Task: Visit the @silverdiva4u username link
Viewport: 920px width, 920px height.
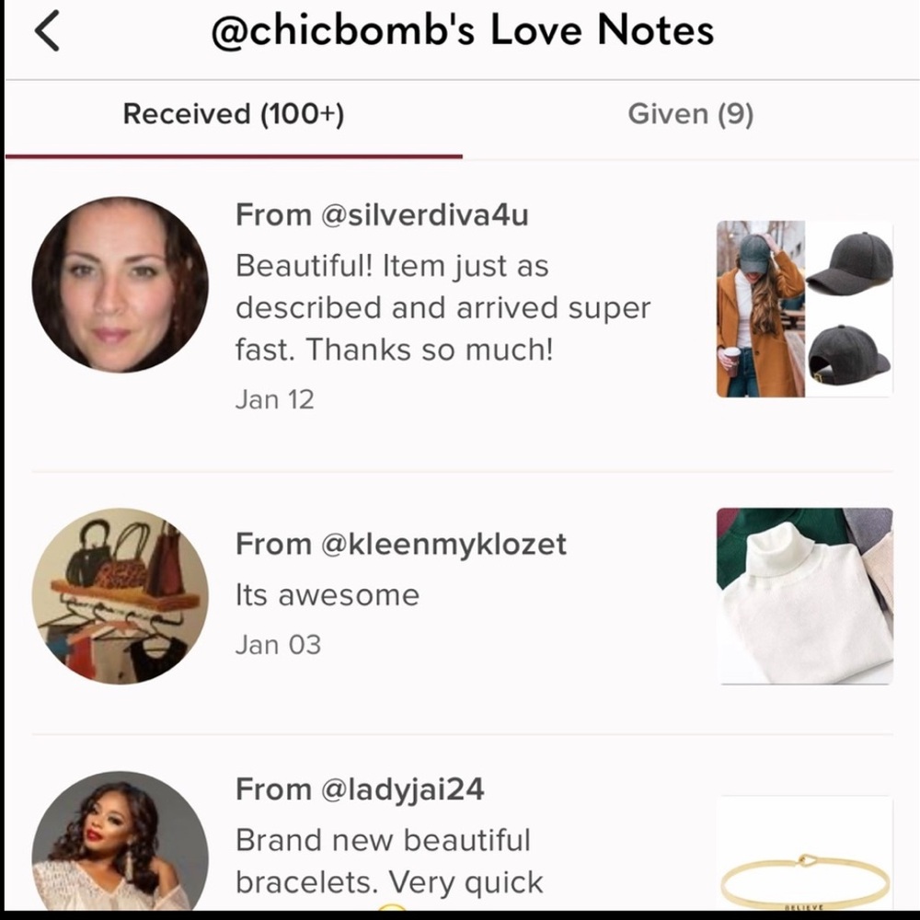Action: [425, 214]
